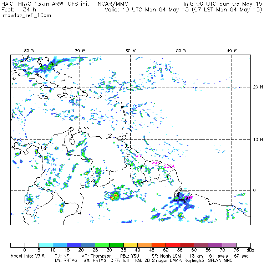Click the KM: 2D Smagor text

pos(151,260)
